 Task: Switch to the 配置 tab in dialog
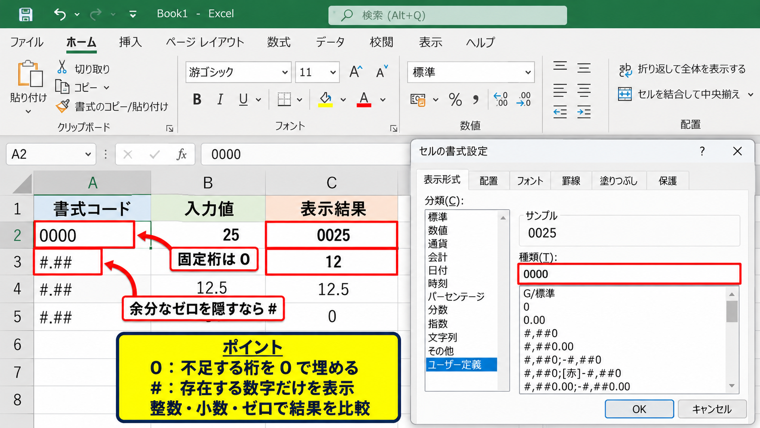(489, 181)
